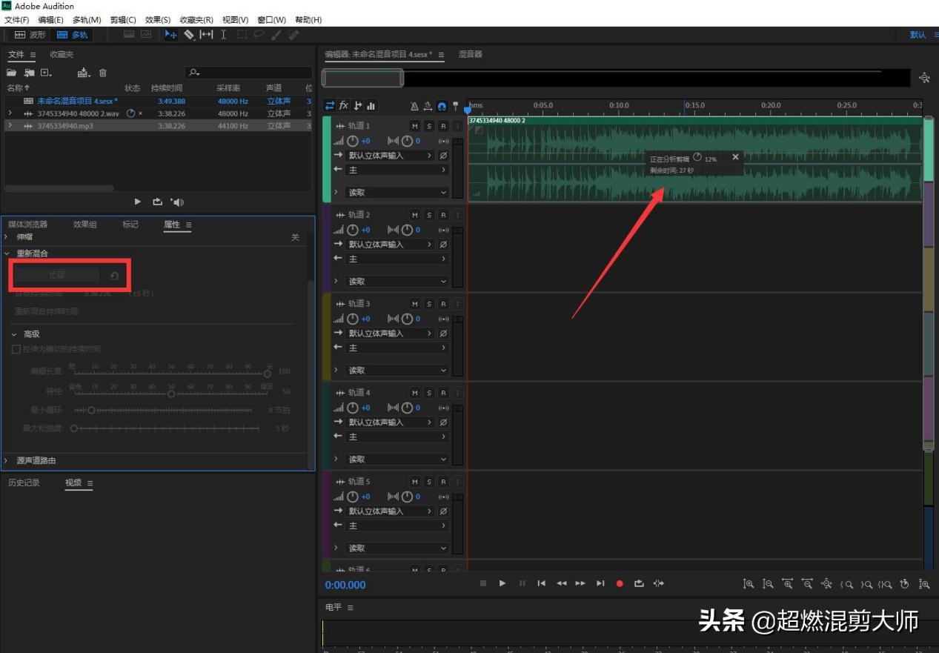Viewport: 939px width, 653px height.
Task: Switch to 多轨 multitrack view
Action: click(72, 35)
